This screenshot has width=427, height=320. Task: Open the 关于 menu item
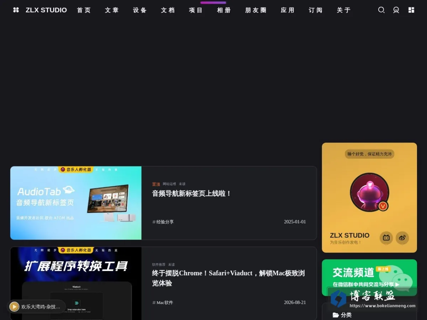pos(344,10)
